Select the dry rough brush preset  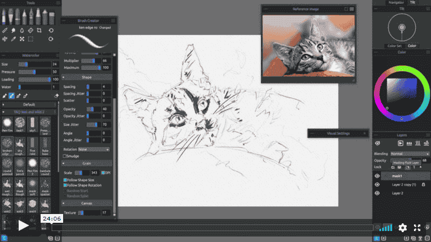coord(20,146)
